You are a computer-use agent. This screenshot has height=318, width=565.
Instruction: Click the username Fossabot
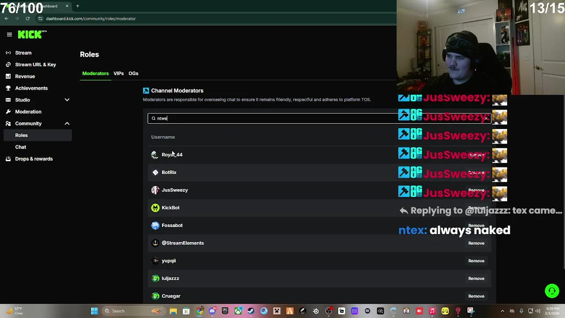coord(172,225)
